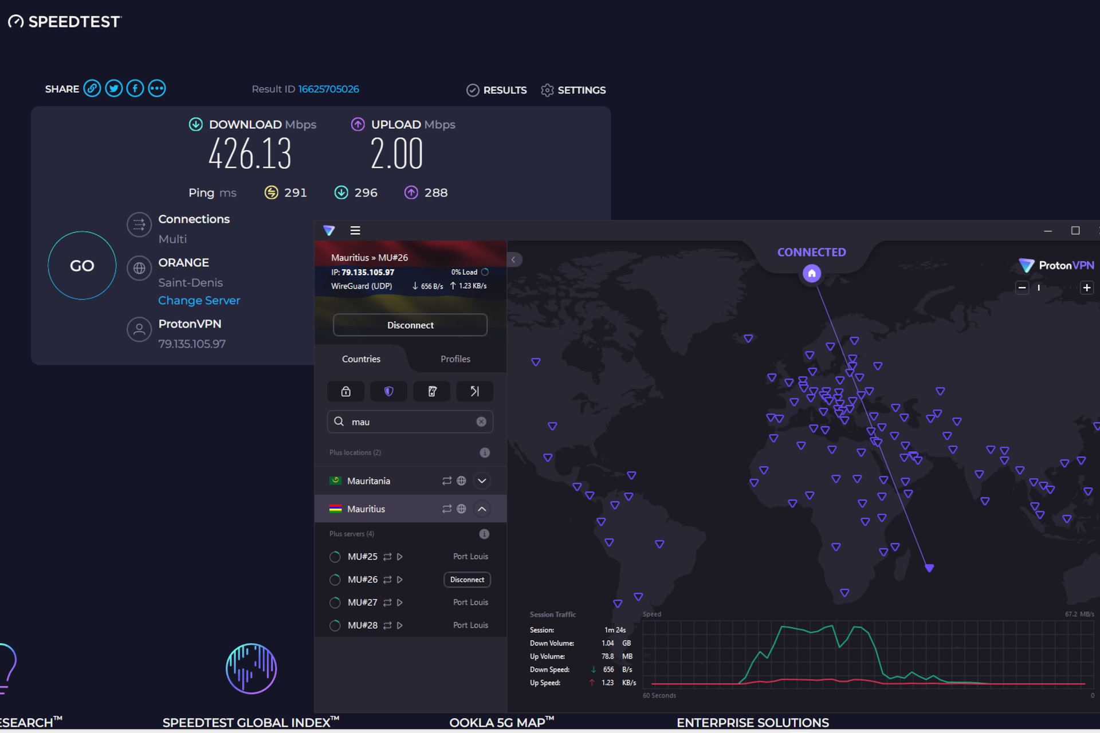
Task: Click the Twitter share icon in Speedtest
Action: [114, 88]
